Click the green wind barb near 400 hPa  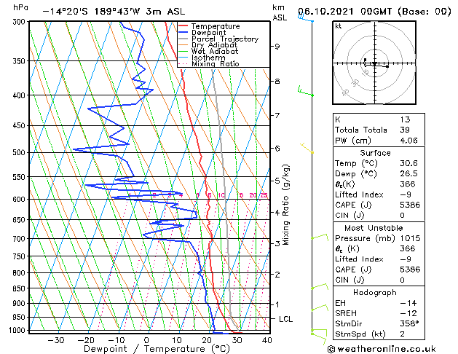[304, 91]
